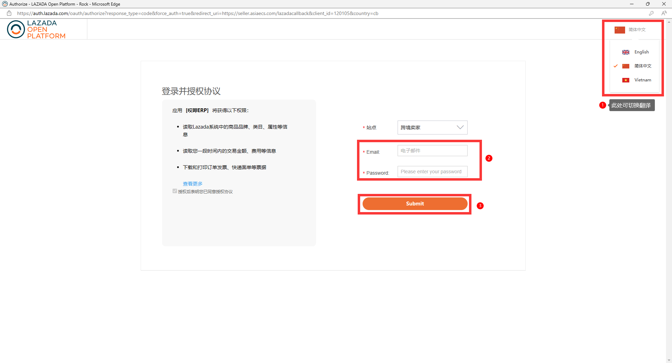Click the [哎呷ERP] application name text
The height and width of the screenshot is (363, 672).
(197, 110)
